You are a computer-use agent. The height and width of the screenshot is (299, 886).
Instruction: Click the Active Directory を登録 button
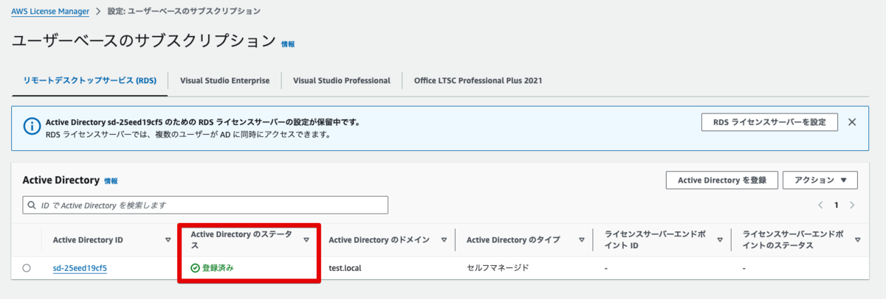click(x=721, y=180)
